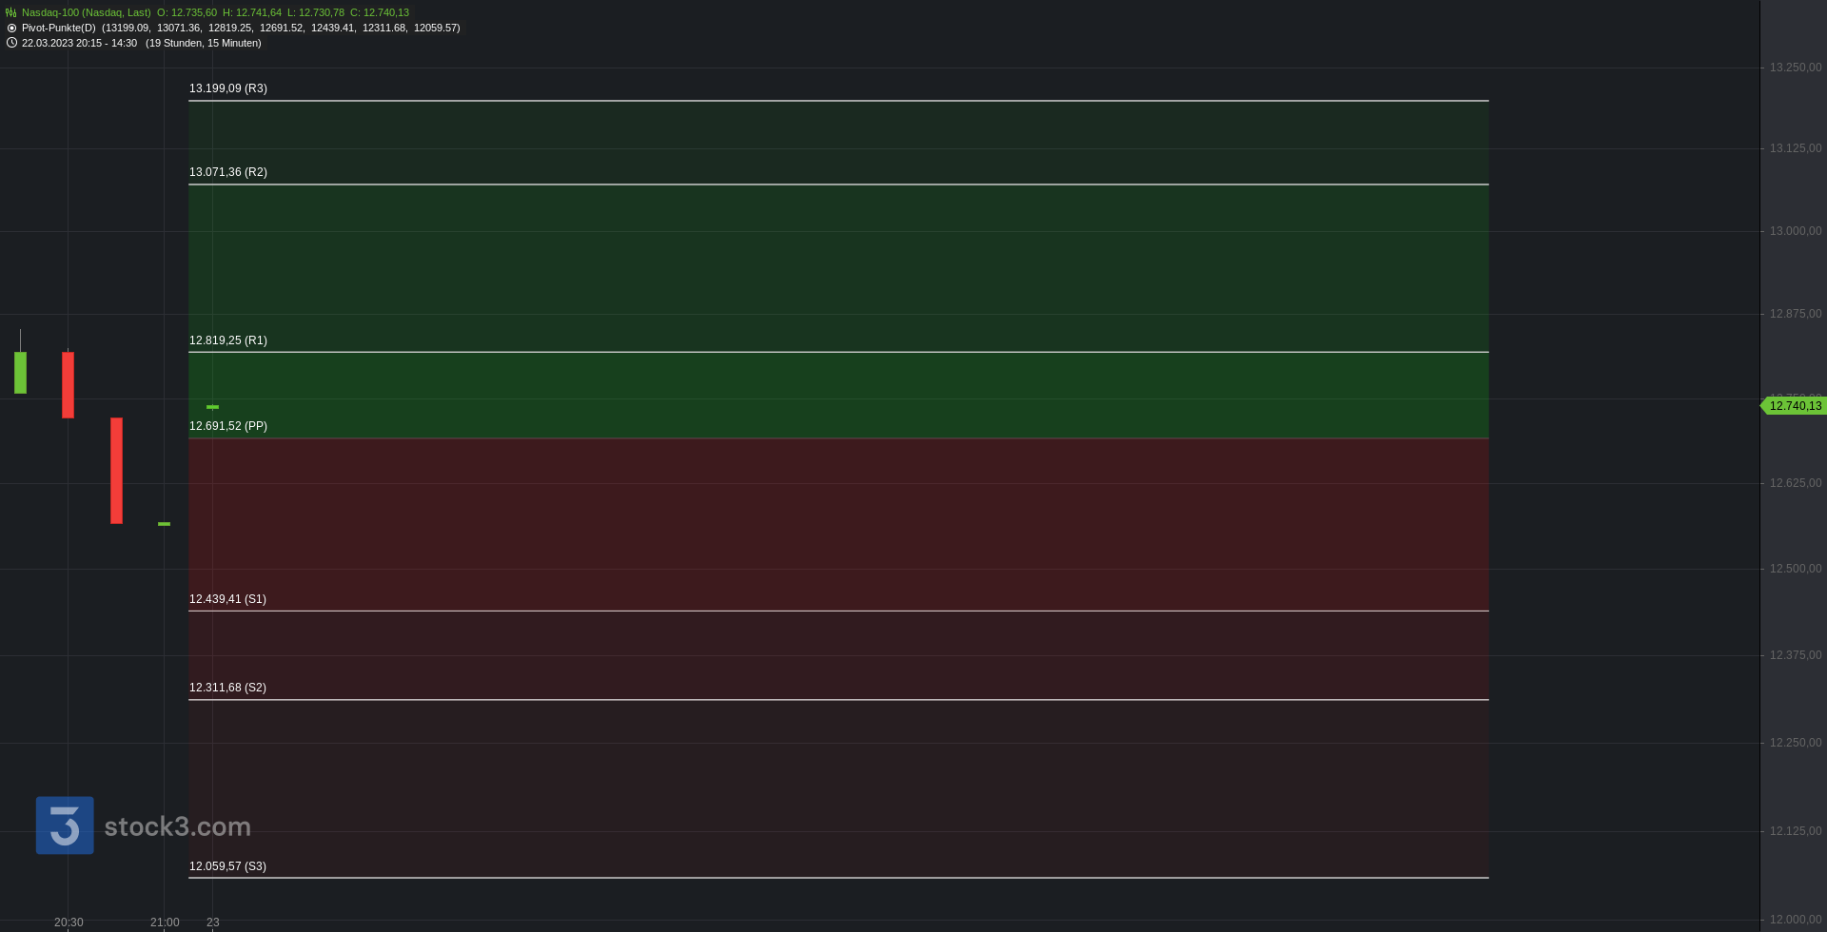Click the stock3 logo square

tap(65, 825)
